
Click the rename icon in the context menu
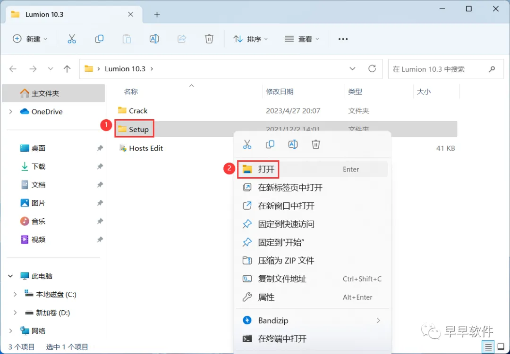[x=293, y=144]
